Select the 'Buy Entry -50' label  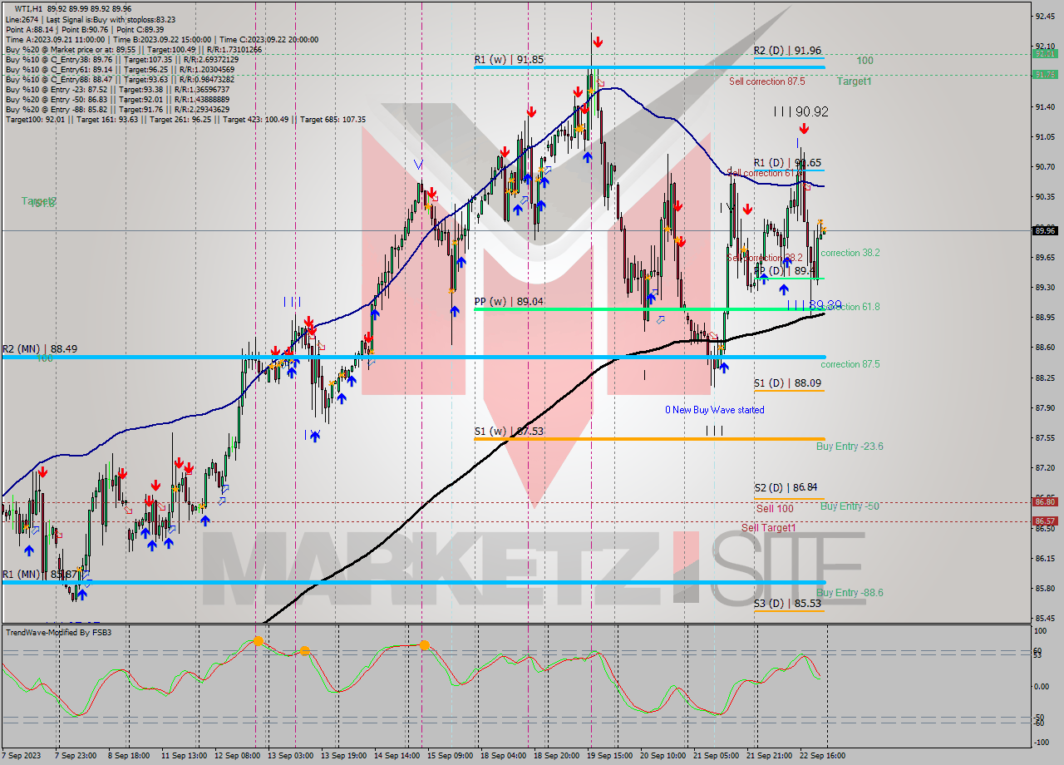point(850,506)
